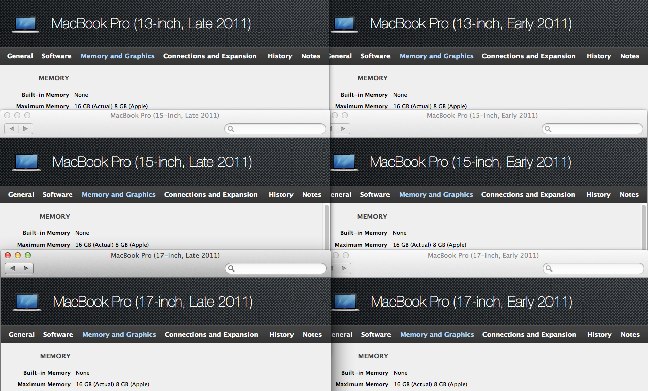Open General tab in 15-inch Late 2011 window
The height and width of the screenshot is (391, 648).
(21, 195)
